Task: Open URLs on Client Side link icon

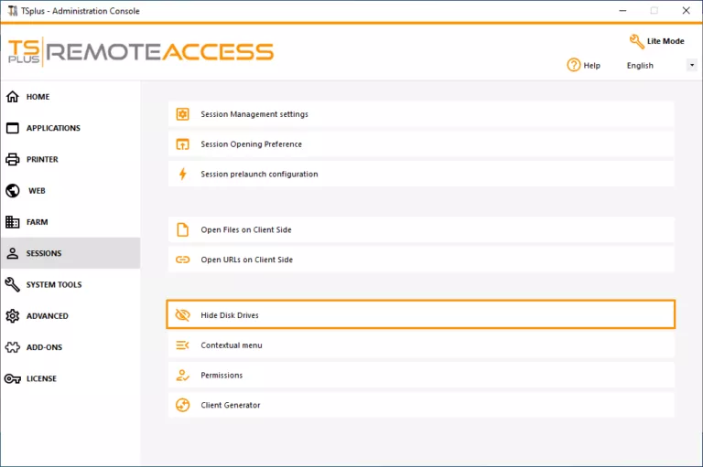Action: (183, 260)
